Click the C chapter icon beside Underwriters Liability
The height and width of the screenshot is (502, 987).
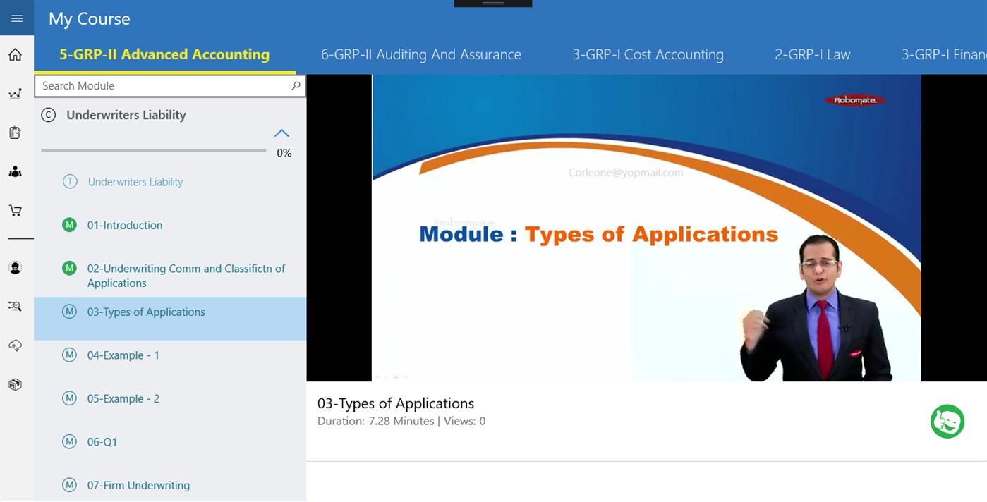click(48, 115)
